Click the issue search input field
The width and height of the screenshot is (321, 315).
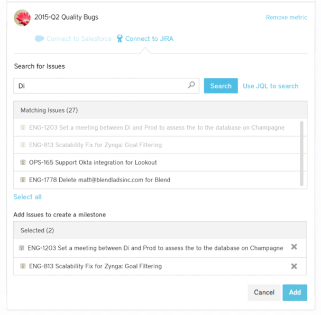[100, 86]
